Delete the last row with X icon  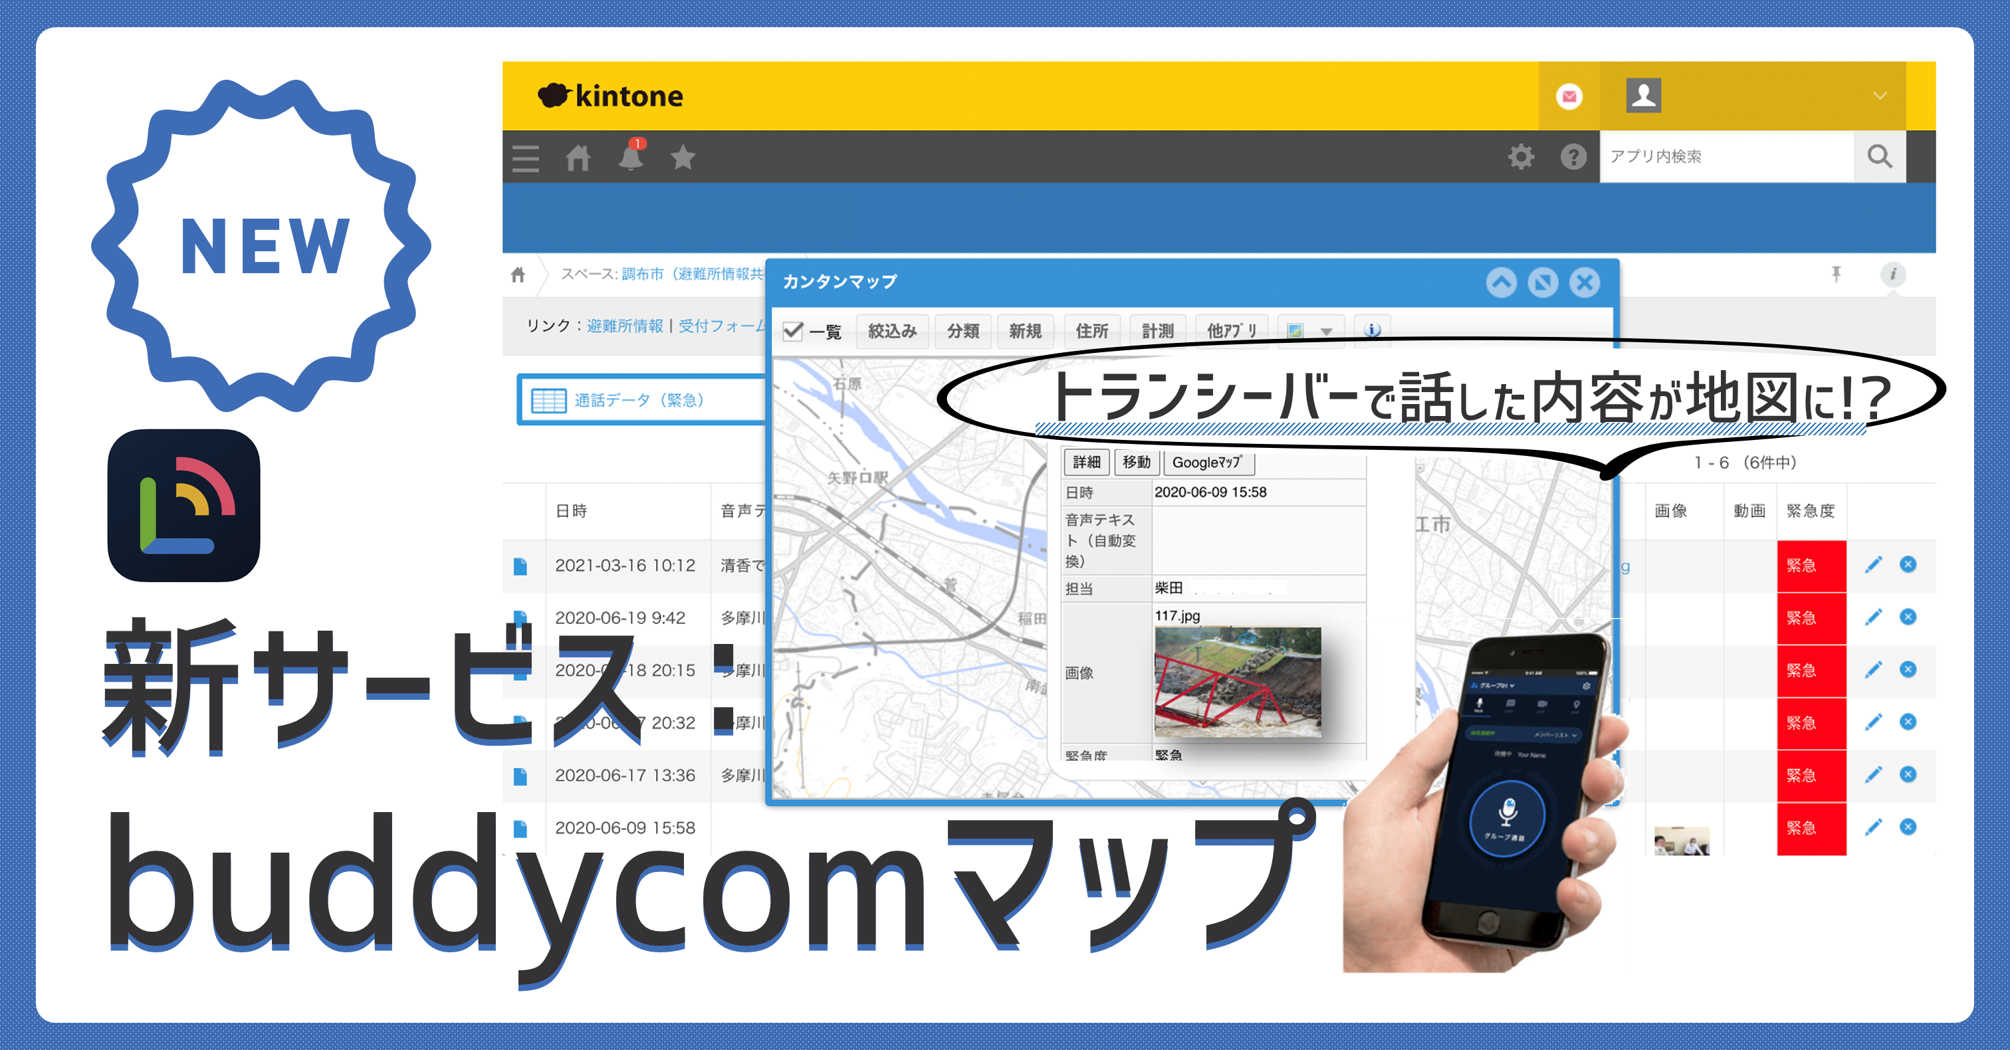(1908, 826)
